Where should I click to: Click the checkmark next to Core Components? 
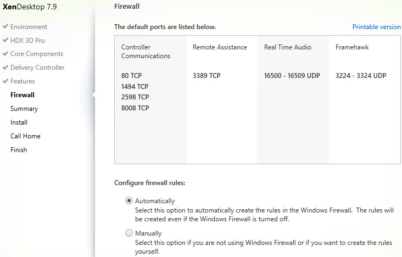tap(5, 54)
